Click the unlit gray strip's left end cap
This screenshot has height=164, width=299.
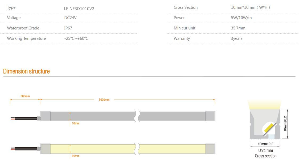[45, 116]
